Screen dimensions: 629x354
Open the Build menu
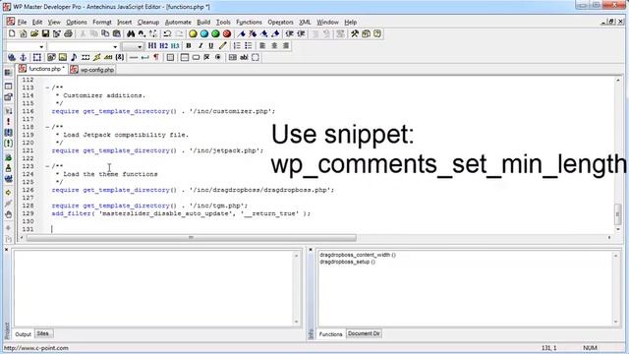click(203, 22)
